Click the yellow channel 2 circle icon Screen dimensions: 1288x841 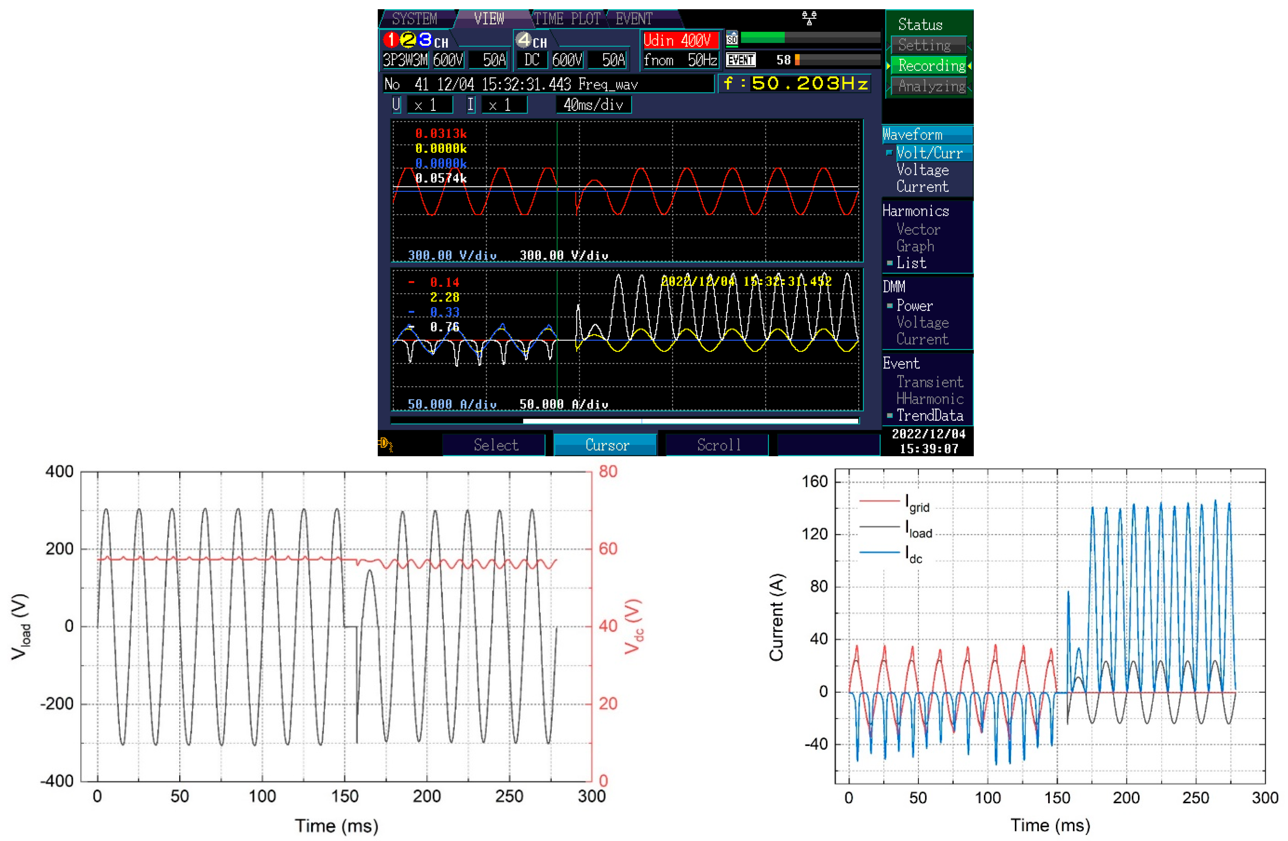(x=408, y=39)
